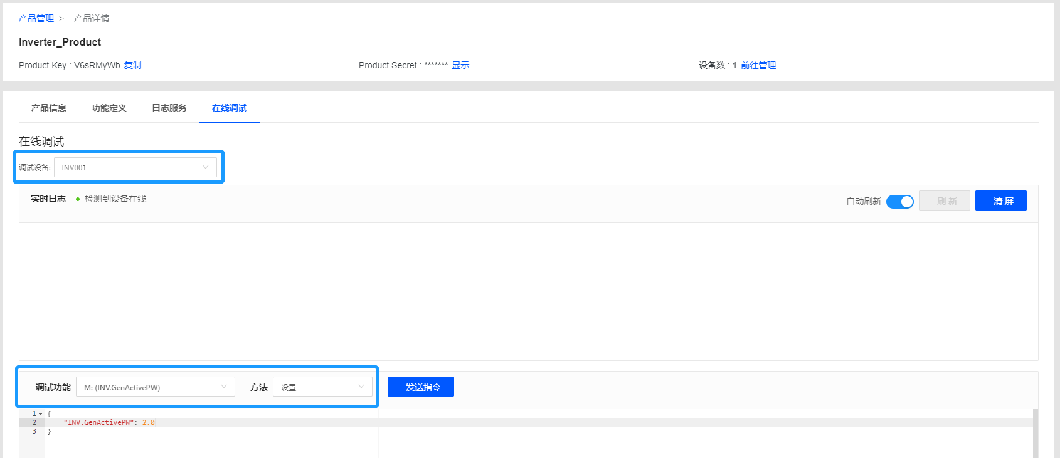Open the 方法 设置 dropdown
The image size is (1060, 458).
click(x=322, y=387)
